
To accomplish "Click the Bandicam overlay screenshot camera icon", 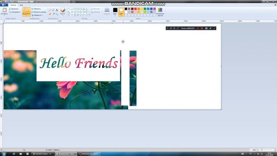I will (206, 28).
